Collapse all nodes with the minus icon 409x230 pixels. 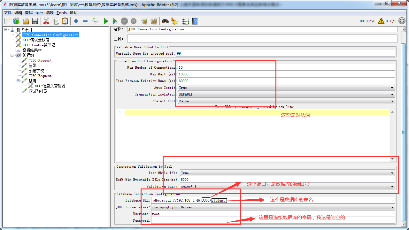85,21
